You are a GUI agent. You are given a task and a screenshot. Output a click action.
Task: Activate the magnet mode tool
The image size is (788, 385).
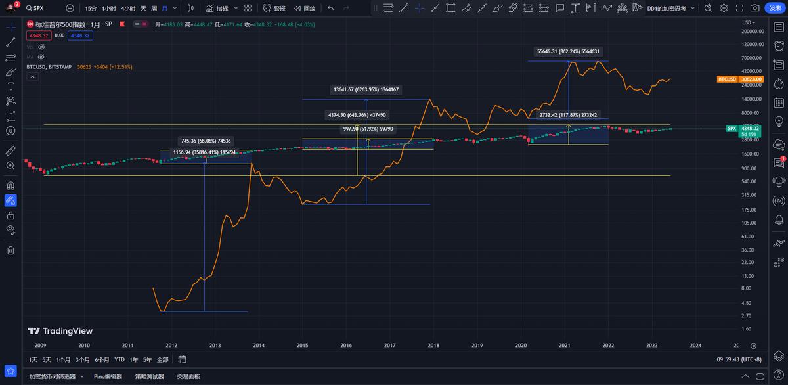click(11, 185)
